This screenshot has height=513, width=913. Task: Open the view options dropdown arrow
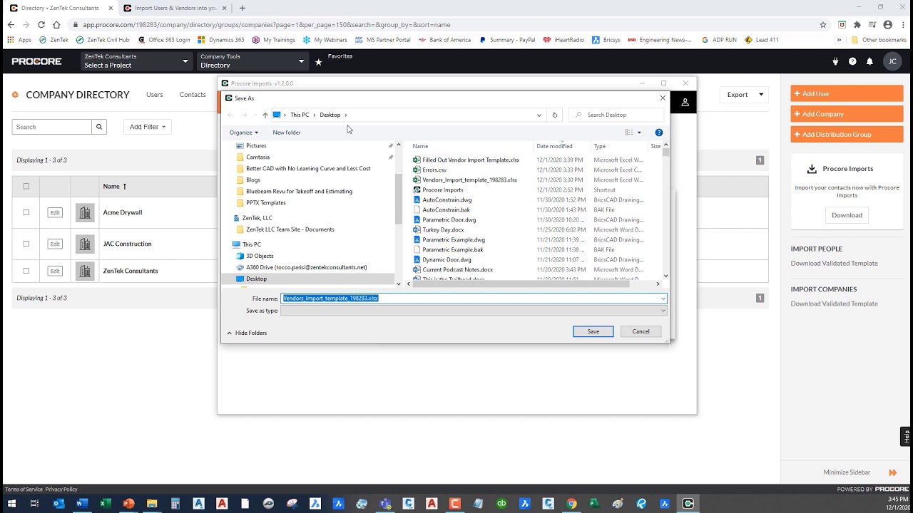639,133
